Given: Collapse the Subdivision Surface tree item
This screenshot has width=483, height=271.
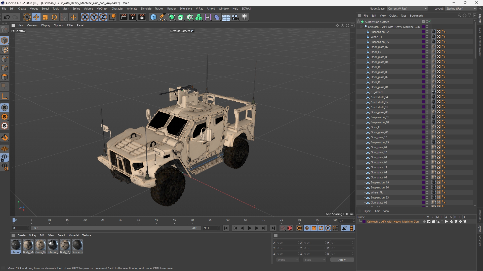Looking at the screenshot, I should pyautogui.click(x=358, y=22).
